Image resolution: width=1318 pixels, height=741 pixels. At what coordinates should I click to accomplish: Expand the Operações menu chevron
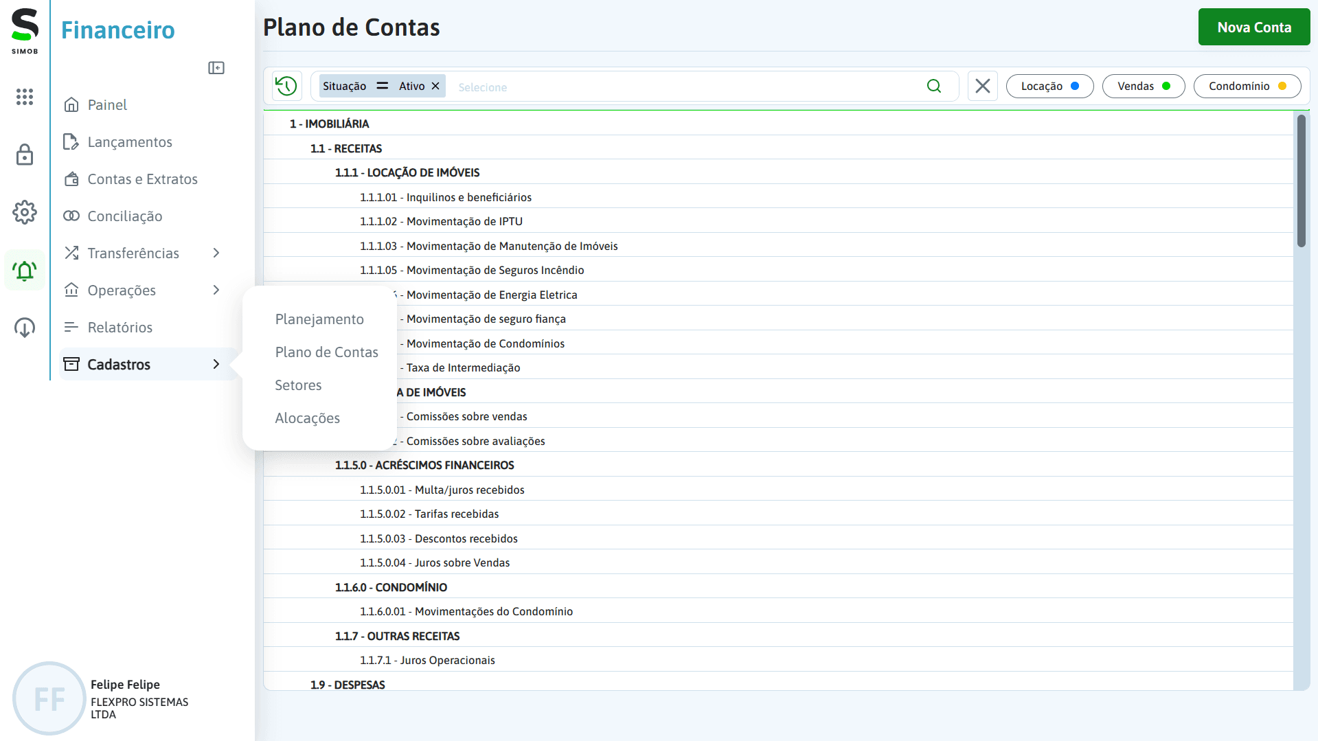point(216,290)
